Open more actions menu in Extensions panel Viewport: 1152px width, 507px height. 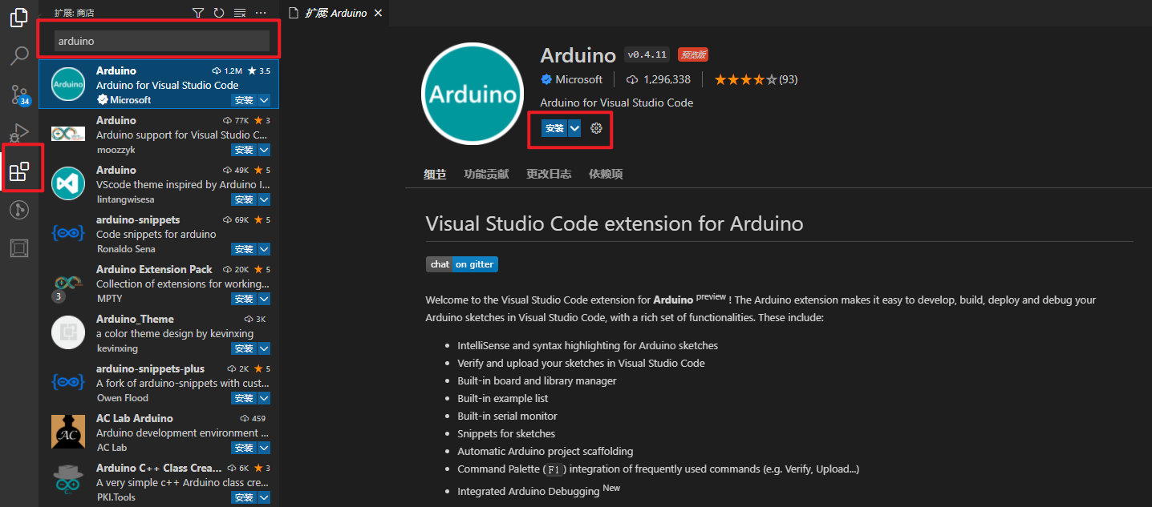point(259,13)
